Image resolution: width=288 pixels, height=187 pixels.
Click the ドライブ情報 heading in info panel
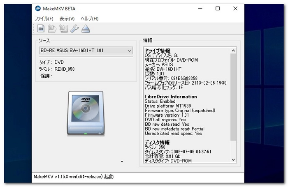click(x=158, y=50)
